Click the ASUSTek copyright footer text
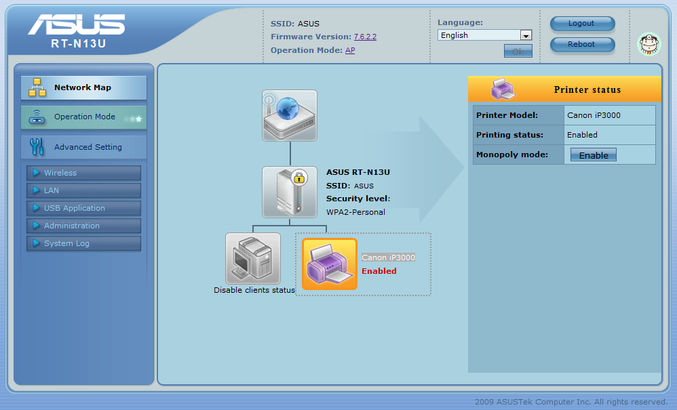677x410 pixels. click(572, 402)
